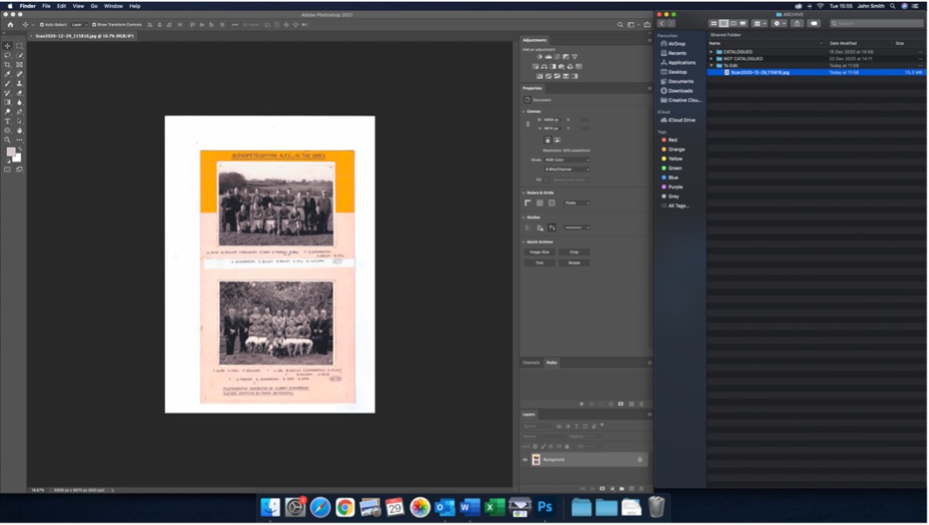
Task: Select the Pen tool
Action: (x=20, y=111)
